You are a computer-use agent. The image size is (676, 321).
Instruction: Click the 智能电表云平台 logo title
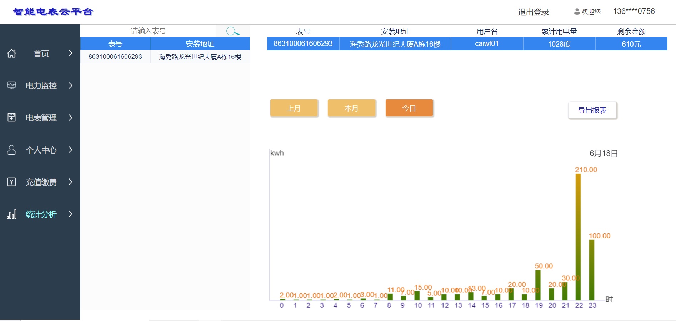(53, 12)
